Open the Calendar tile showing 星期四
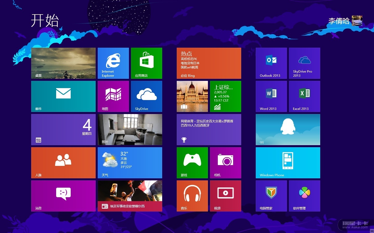374x233 pixels. 63,130
